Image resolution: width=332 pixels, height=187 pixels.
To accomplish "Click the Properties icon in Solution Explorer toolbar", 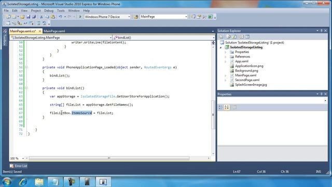I will pyautogui.click(x=222, y=37).
